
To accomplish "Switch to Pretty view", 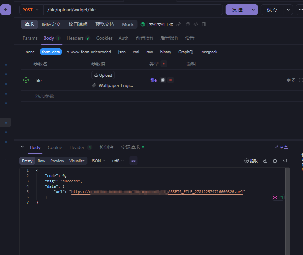I will tap(27, 161).
